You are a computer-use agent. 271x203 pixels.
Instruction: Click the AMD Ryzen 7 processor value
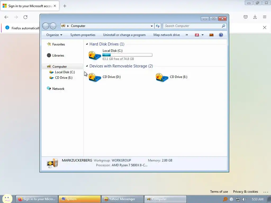pos(129,165)
